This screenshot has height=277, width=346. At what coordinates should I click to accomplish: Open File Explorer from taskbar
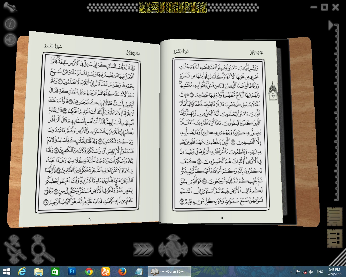pyautogui.click(x=38, y=272)
